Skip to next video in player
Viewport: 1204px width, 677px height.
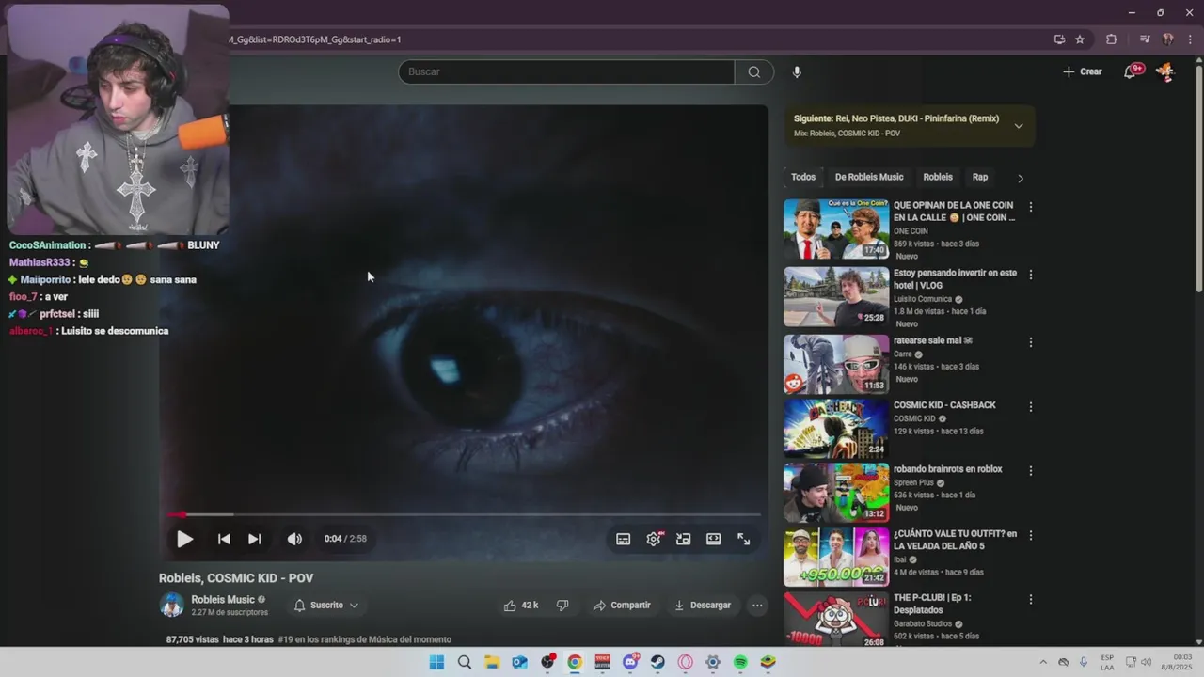tap(254, 539)
